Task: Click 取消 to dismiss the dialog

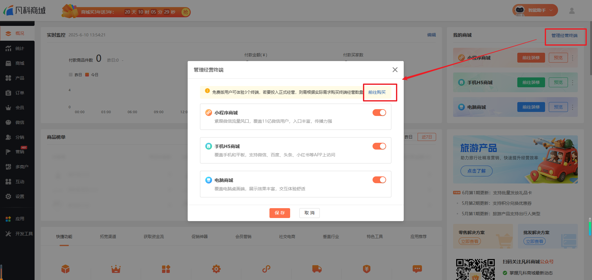Action: click(310, 213)
